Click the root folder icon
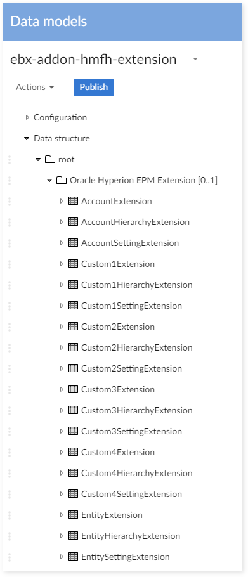This screenshot has width=248, height=577. pos(50,159)
